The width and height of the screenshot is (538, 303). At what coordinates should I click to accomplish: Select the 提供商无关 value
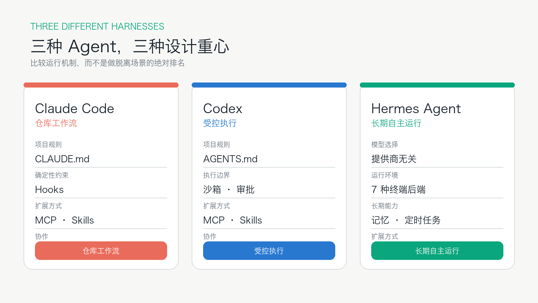point(394,159)
